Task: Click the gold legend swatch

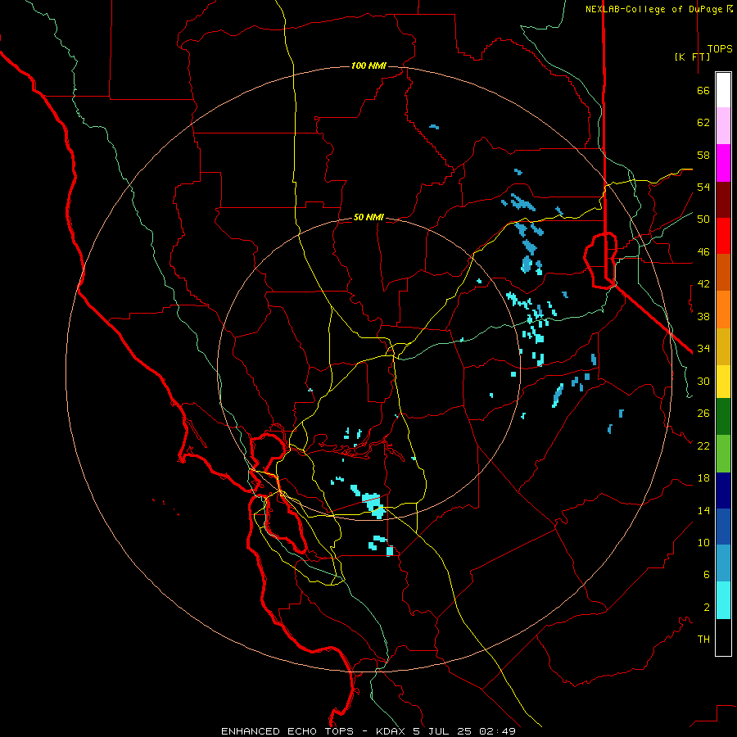Action: [x=723, y=347]
